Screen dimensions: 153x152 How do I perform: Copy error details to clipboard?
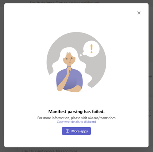point(76,122)
